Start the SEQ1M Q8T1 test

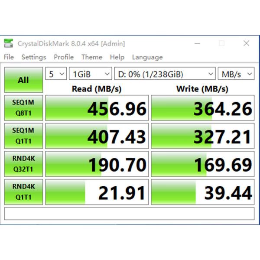(23, 108)
